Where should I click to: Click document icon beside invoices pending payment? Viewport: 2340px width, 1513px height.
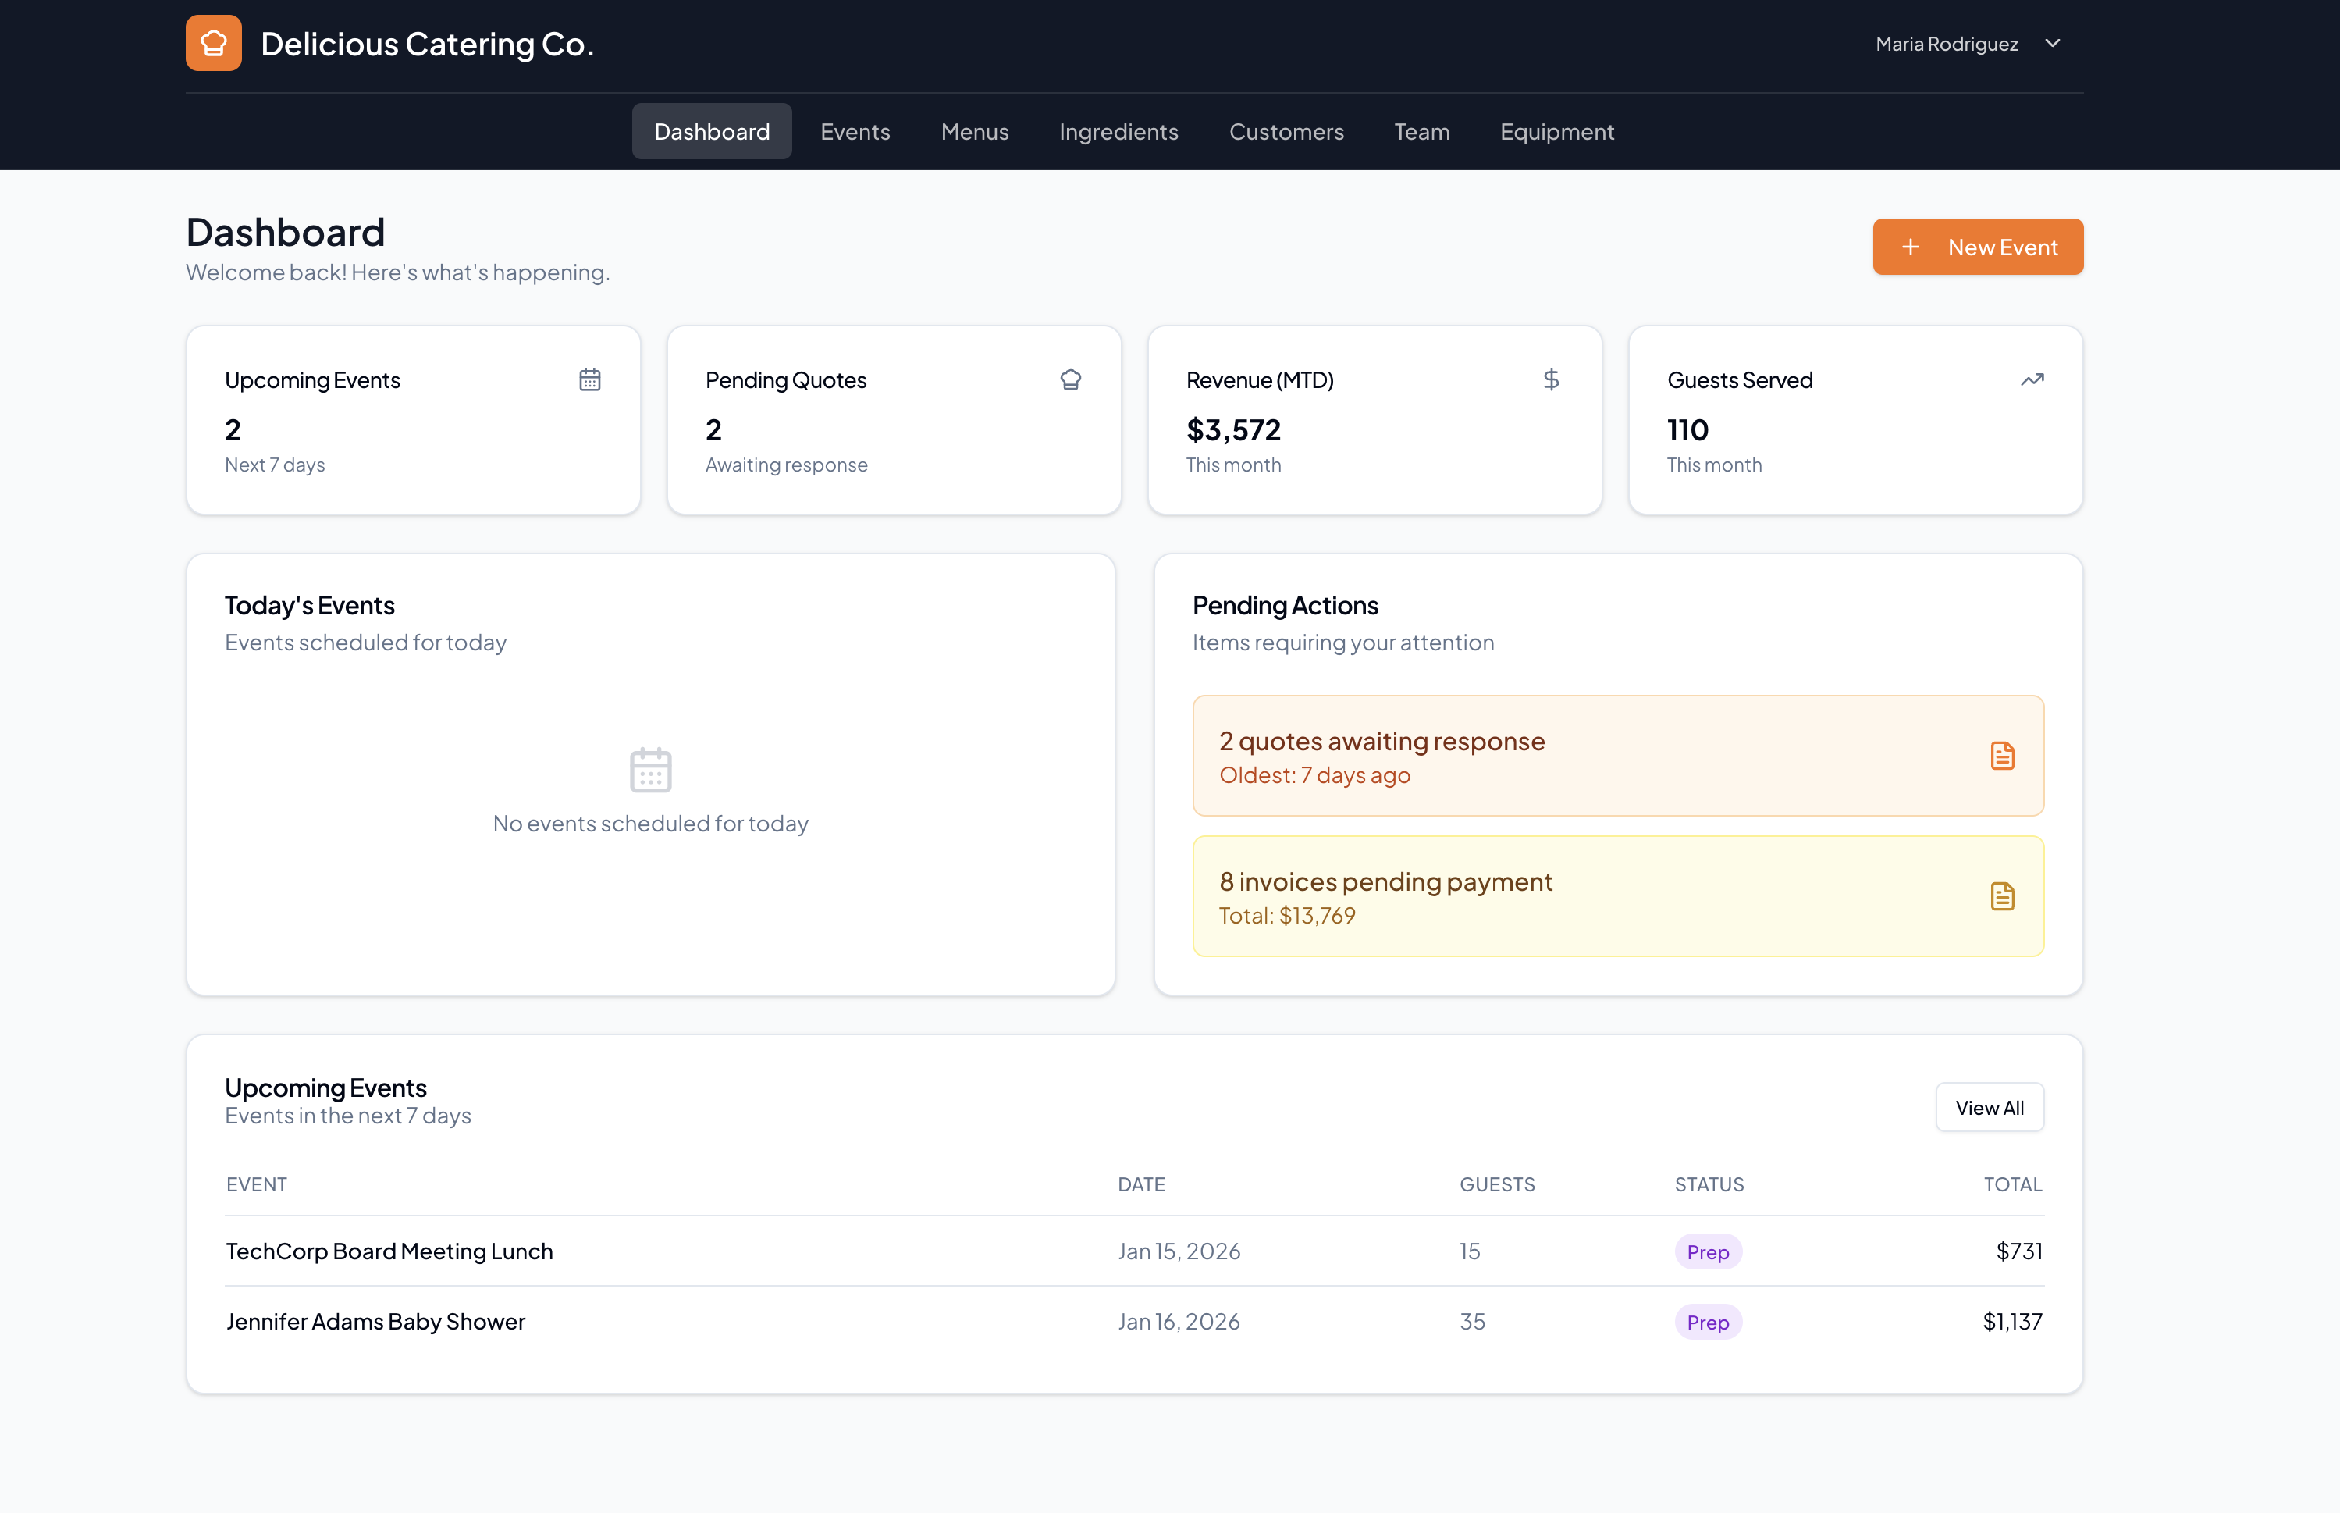click(x=2001, y=896)
